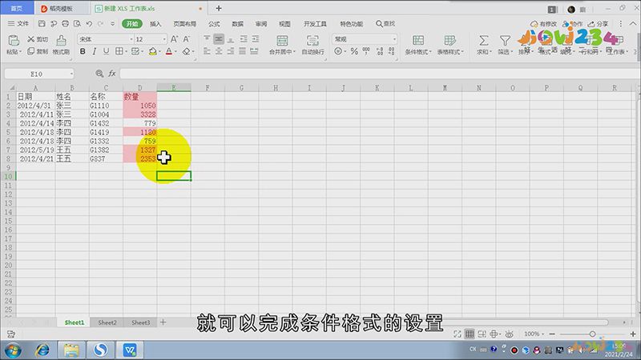Click the add new sheet plus button
Screen dimensions: 641x360
coord(163,322)
